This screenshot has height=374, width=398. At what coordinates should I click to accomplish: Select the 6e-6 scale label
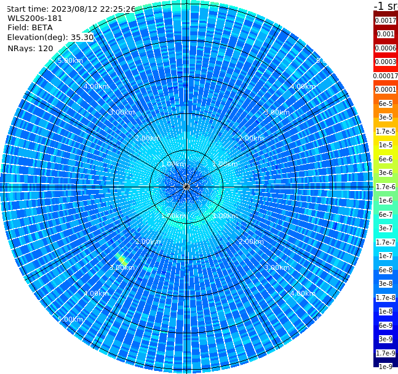pos(386,159)
